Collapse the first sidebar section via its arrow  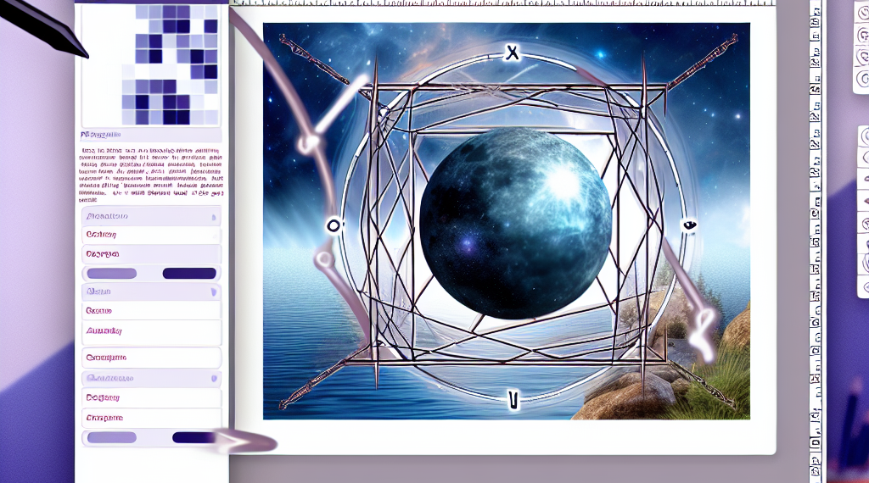(213, 217)
